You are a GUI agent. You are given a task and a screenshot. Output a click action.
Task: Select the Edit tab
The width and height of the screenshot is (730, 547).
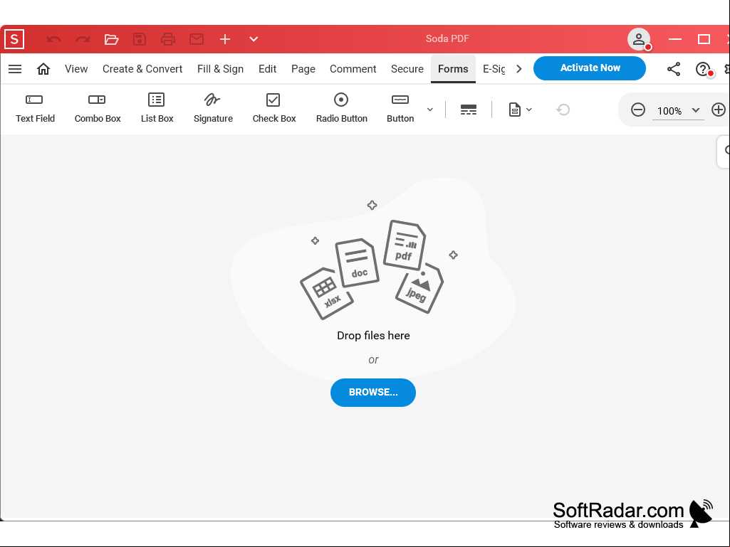coord(268,69)
